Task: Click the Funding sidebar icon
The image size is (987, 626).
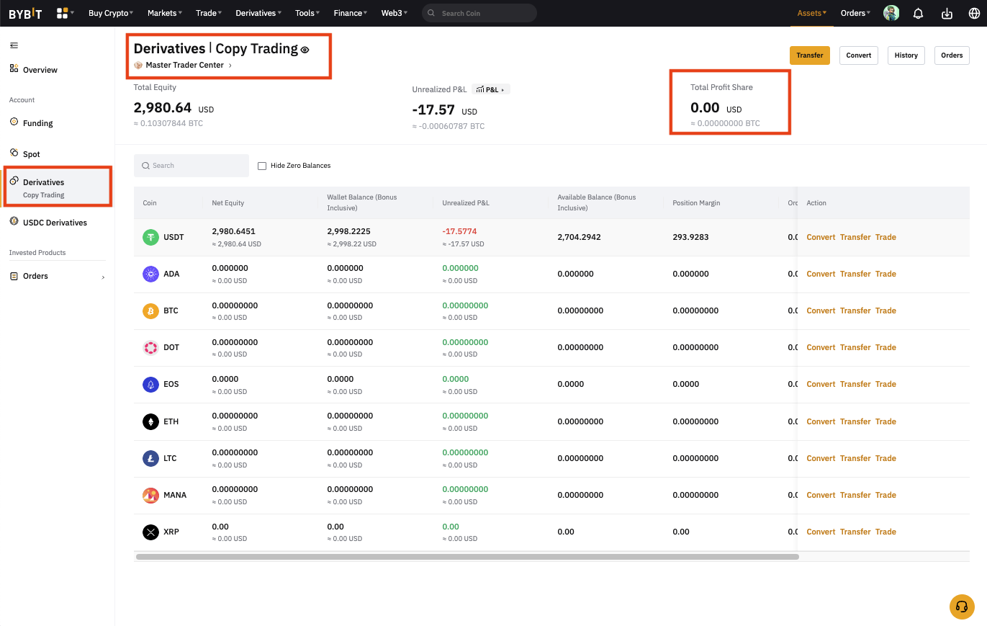Action: (x=14, y=122)
